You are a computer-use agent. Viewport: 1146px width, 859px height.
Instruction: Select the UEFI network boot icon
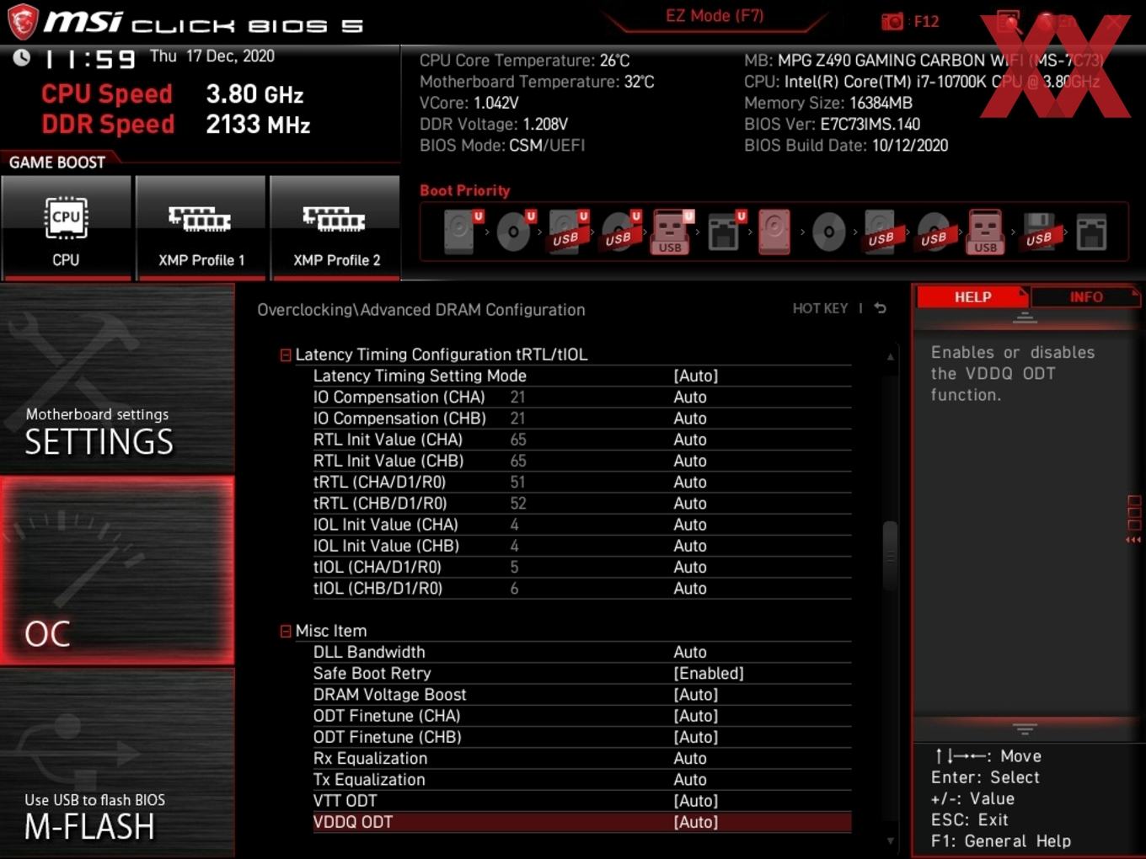click(x=725, y=232)
